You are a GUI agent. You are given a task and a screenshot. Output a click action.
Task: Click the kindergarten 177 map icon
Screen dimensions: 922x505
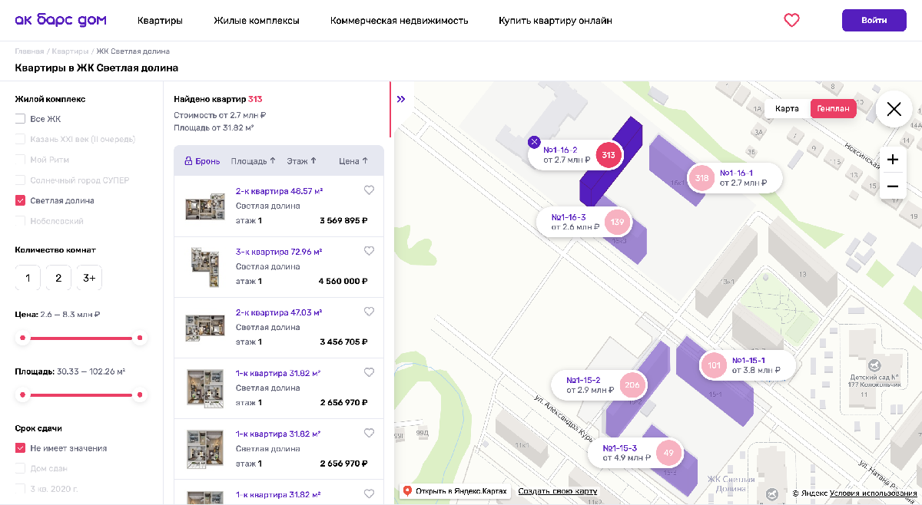(x=874, y=367)
